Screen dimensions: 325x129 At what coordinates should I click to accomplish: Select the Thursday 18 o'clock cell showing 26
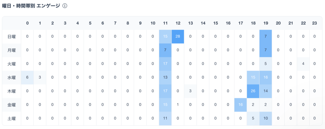253,91
